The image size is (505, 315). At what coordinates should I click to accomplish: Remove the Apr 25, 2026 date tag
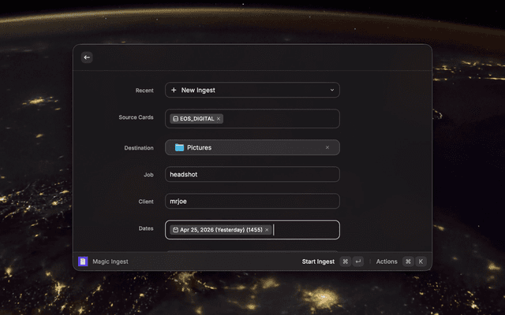(267, 230)
